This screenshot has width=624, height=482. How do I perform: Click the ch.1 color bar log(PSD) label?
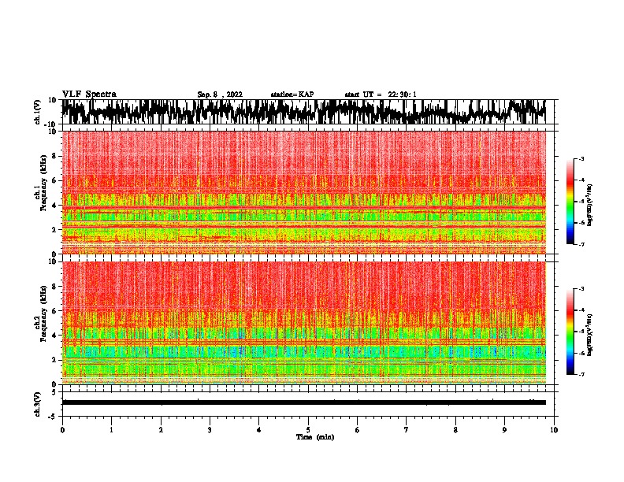coord(590,205)
